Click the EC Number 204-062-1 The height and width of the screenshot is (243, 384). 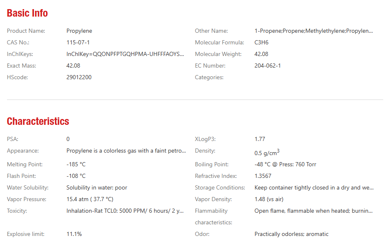coord(268,66)
